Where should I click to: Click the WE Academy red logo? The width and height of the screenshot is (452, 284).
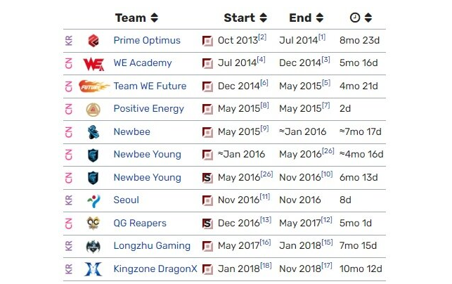93,64
